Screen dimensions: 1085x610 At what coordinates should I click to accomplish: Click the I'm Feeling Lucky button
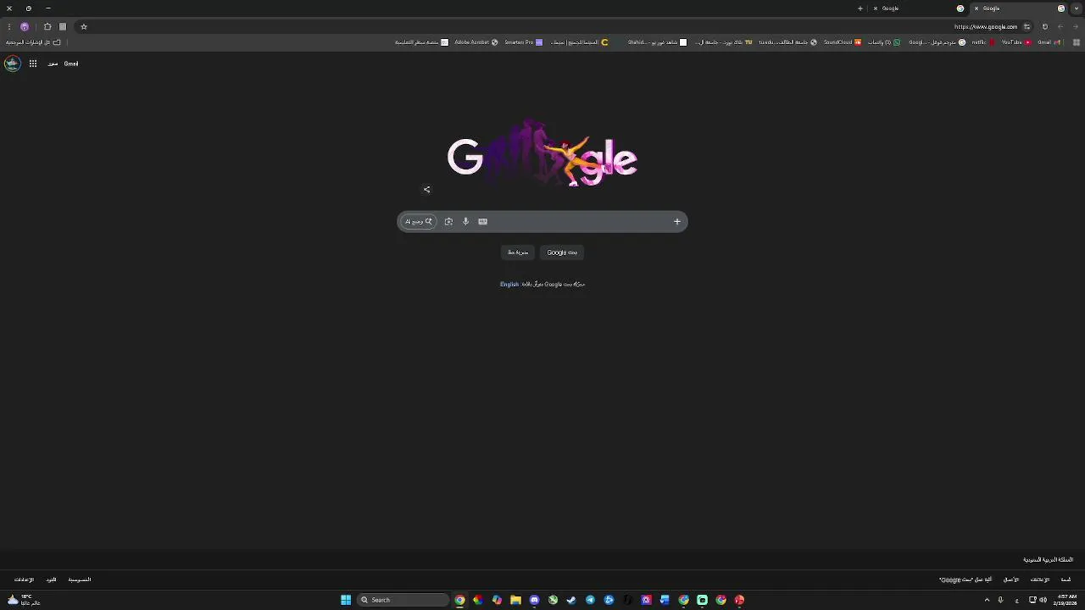[518, 252]
